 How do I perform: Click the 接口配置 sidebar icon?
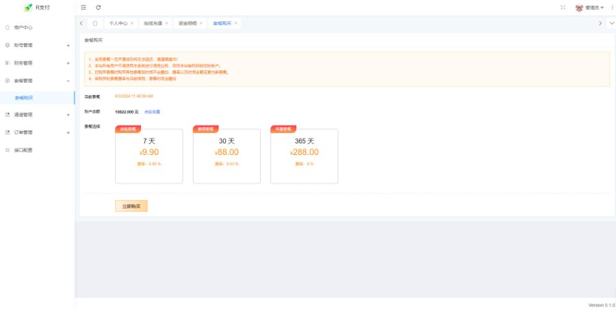tap(7, 150)
